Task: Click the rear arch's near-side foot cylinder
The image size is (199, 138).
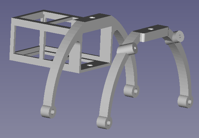Action: coord(104,123)
